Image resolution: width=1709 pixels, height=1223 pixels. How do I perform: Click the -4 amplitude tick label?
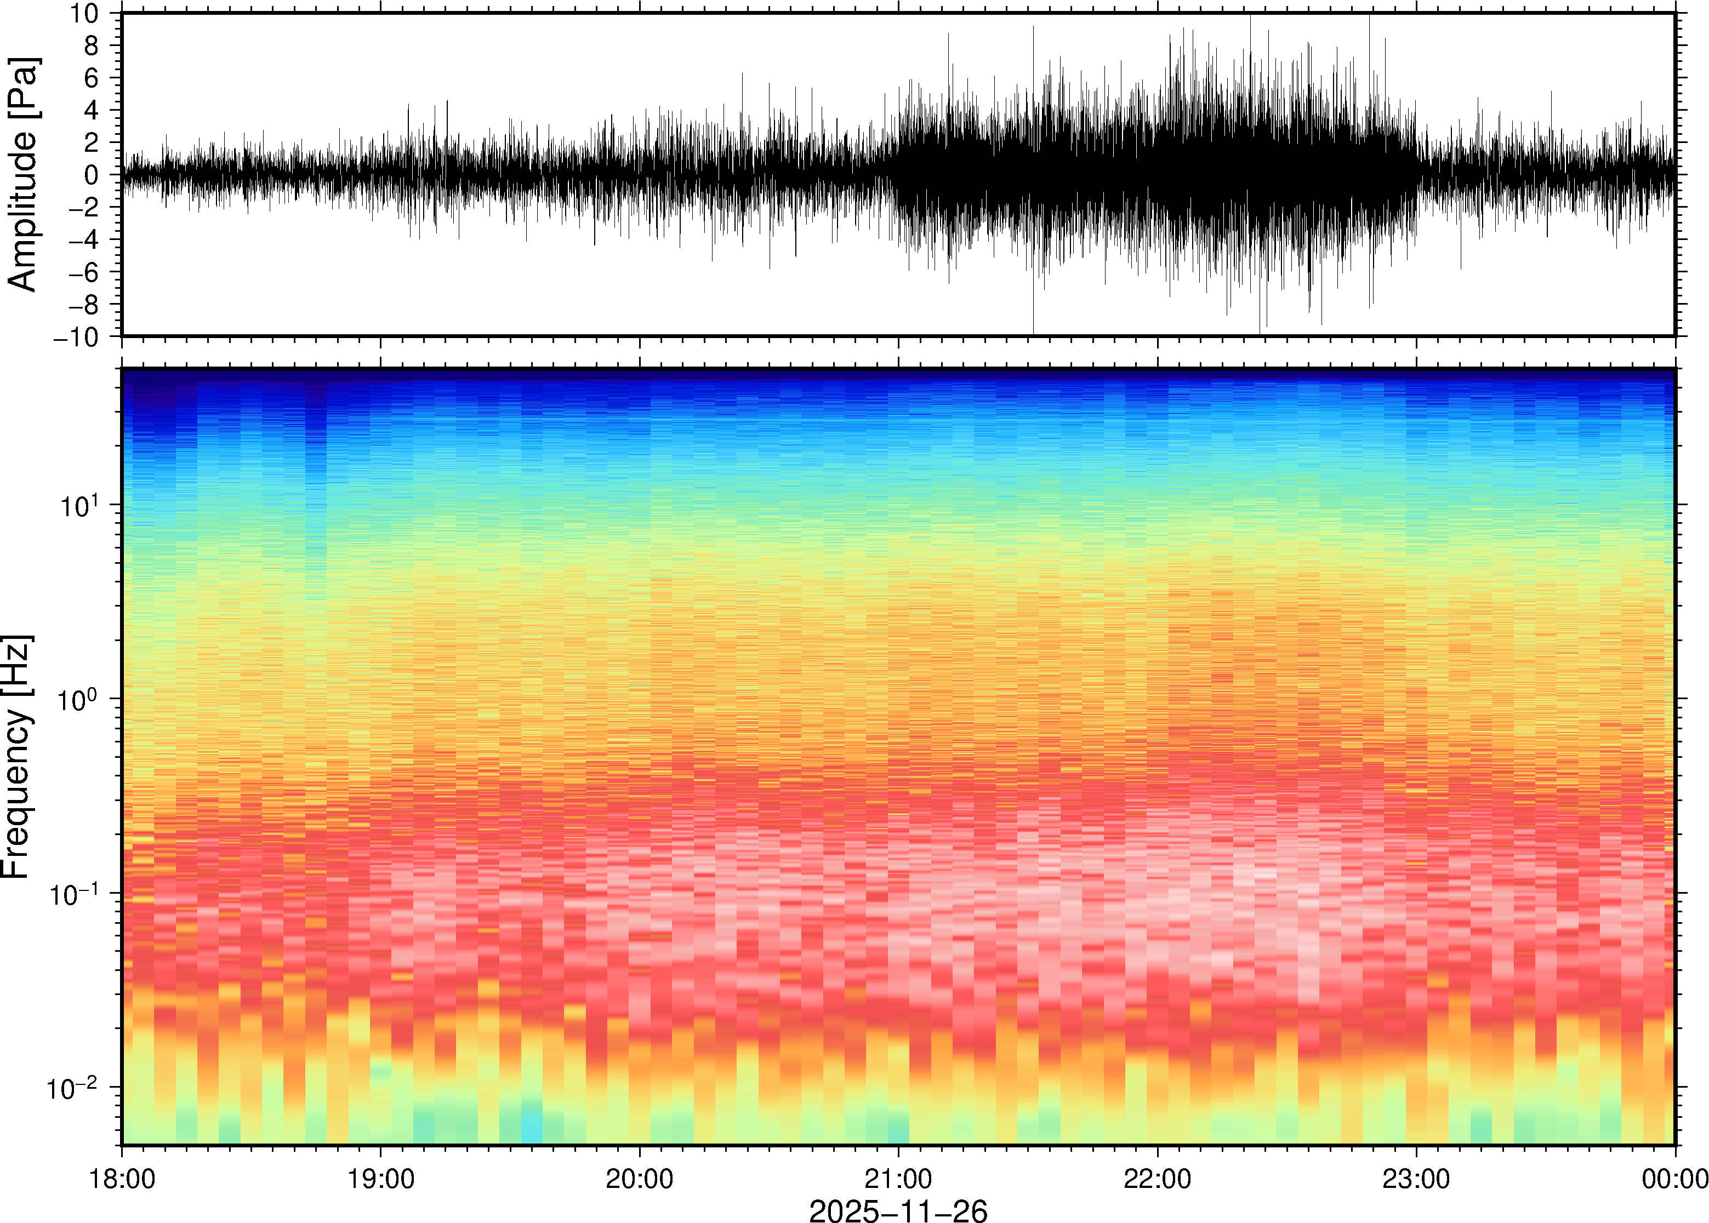(83, 240)
